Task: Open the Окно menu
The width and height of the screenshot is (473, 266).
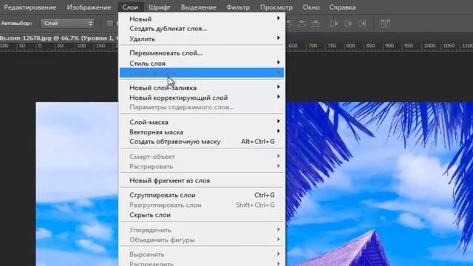Action: click(x=311, y=7)
